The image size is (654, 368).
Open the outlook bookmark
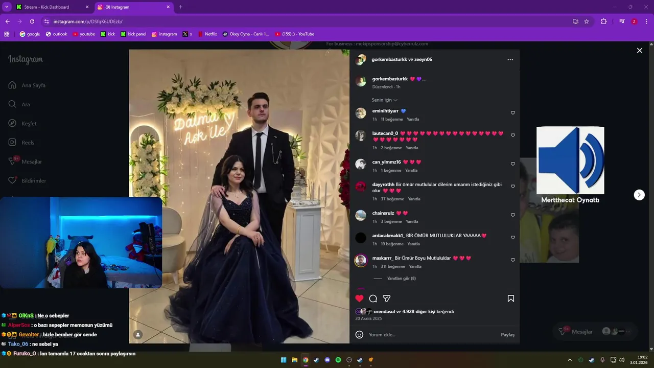(x=56, y=34)
